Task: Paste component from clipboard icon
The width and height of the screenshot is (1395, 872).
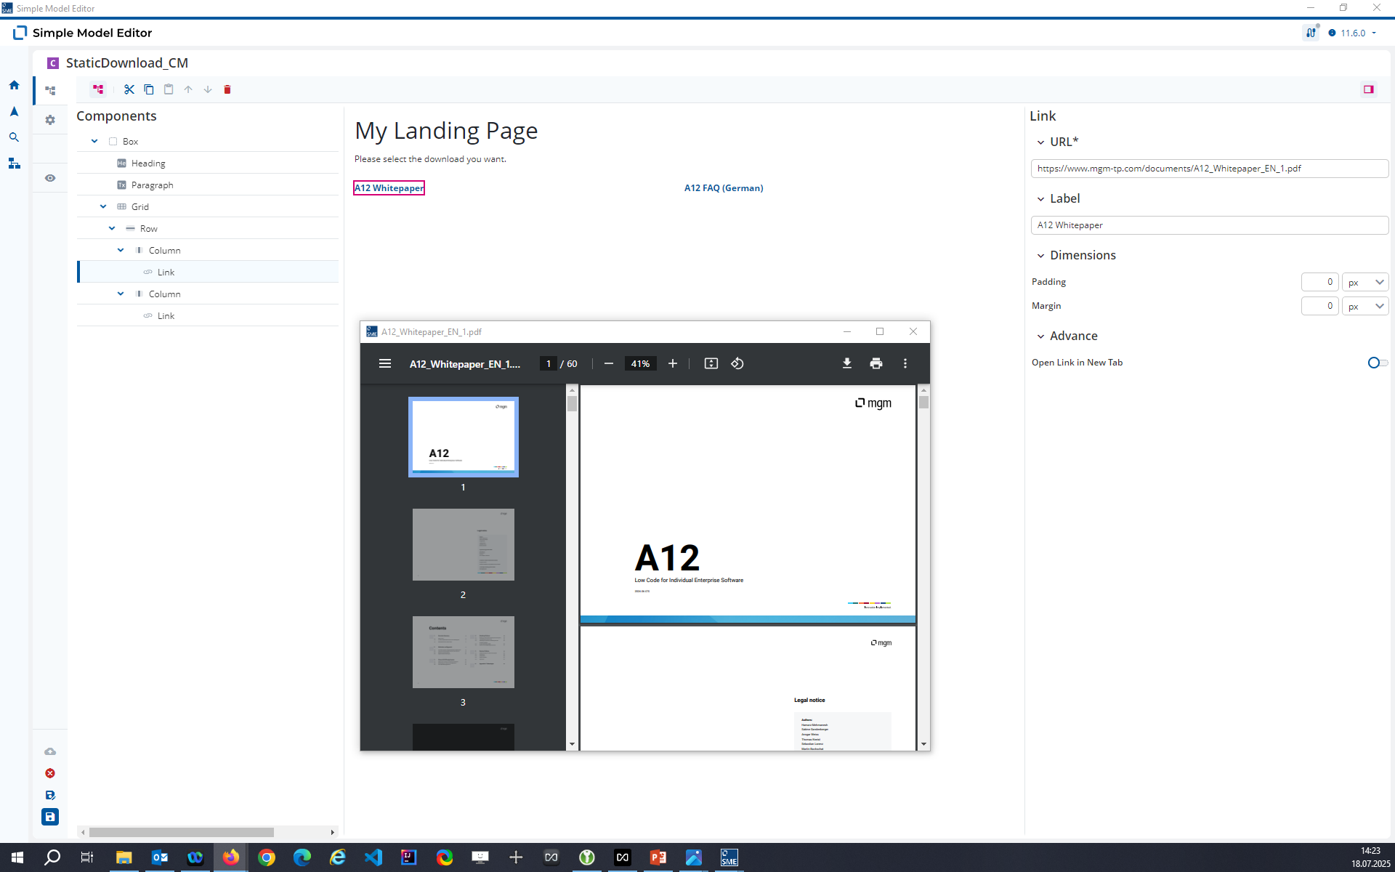Action: (169, 89)
